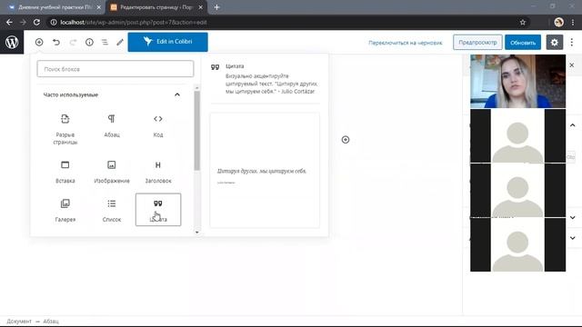Open the page preview button
The width and height of the screenshot is (582, 327).
pos(477,43)
